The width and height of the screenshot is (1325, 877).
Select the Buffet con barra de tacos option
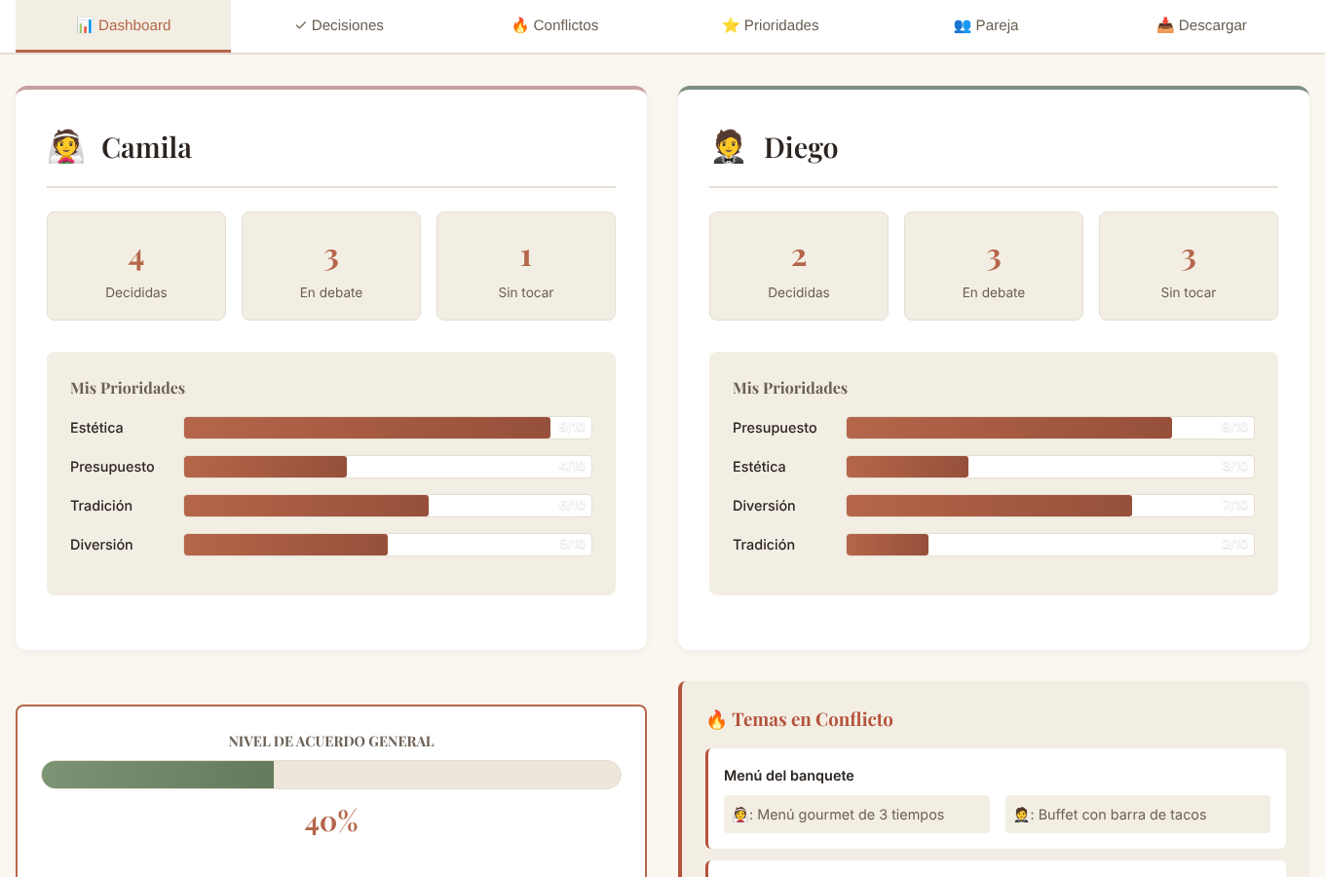tap(1138, 815)
